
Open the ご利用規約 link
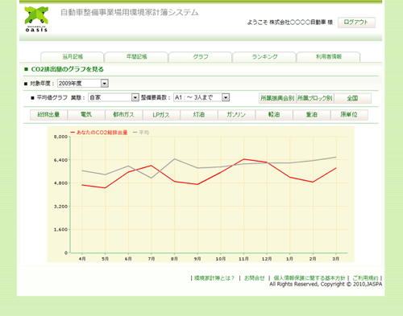[x=365, y=278]
